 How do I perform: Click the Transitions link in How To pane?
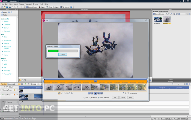click(8, 40)
